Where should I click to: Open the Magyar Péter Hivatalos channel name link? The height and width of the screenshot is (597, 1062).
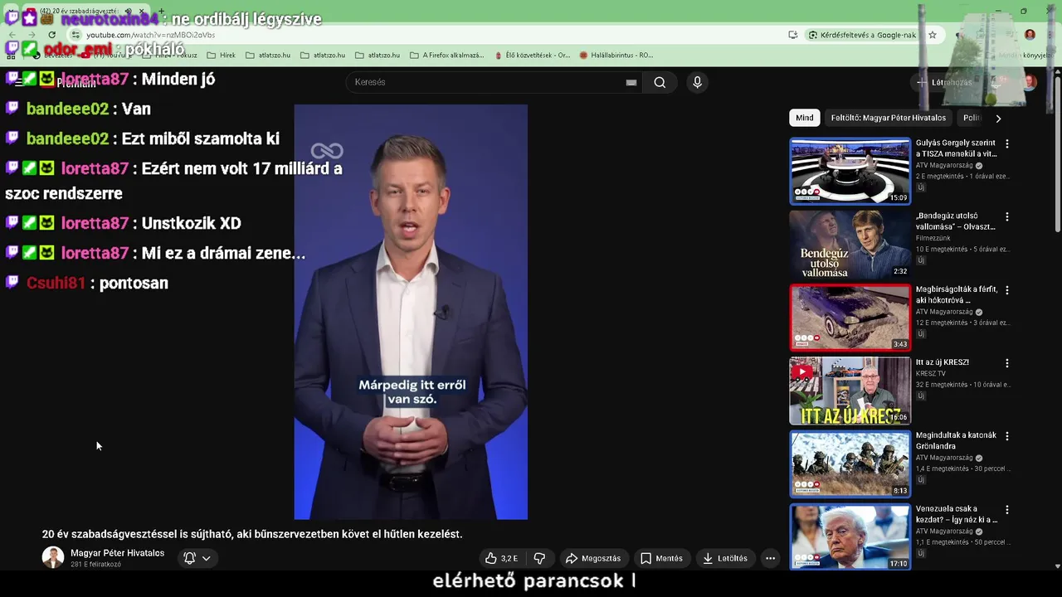(117, 553)
